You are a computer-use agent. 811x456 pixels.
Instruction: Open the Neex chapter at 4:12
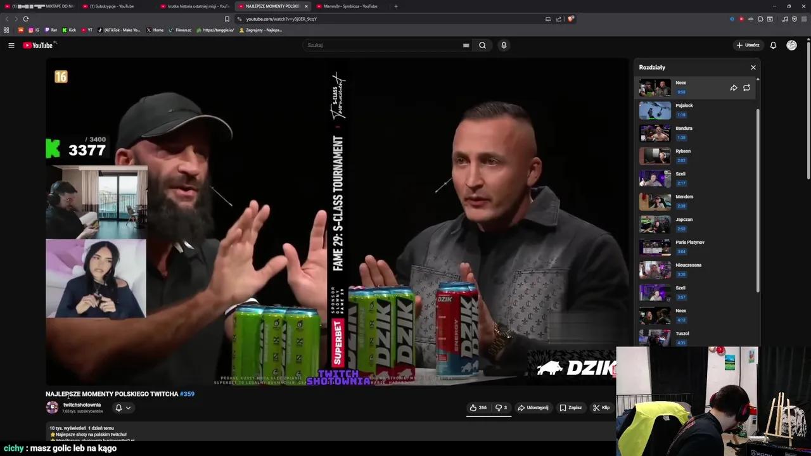(696, 315)
